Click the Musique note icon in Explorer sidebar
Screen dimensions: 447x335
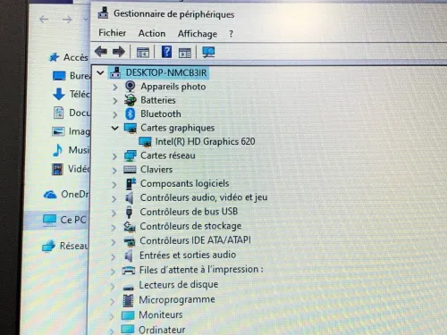[58, 150]
